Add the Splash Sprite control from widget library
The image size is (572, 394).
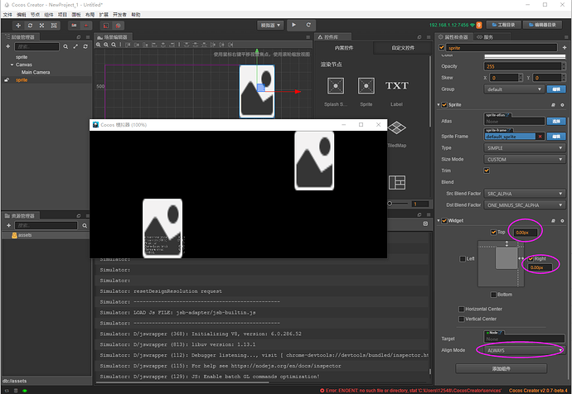[x=335, y=86]
